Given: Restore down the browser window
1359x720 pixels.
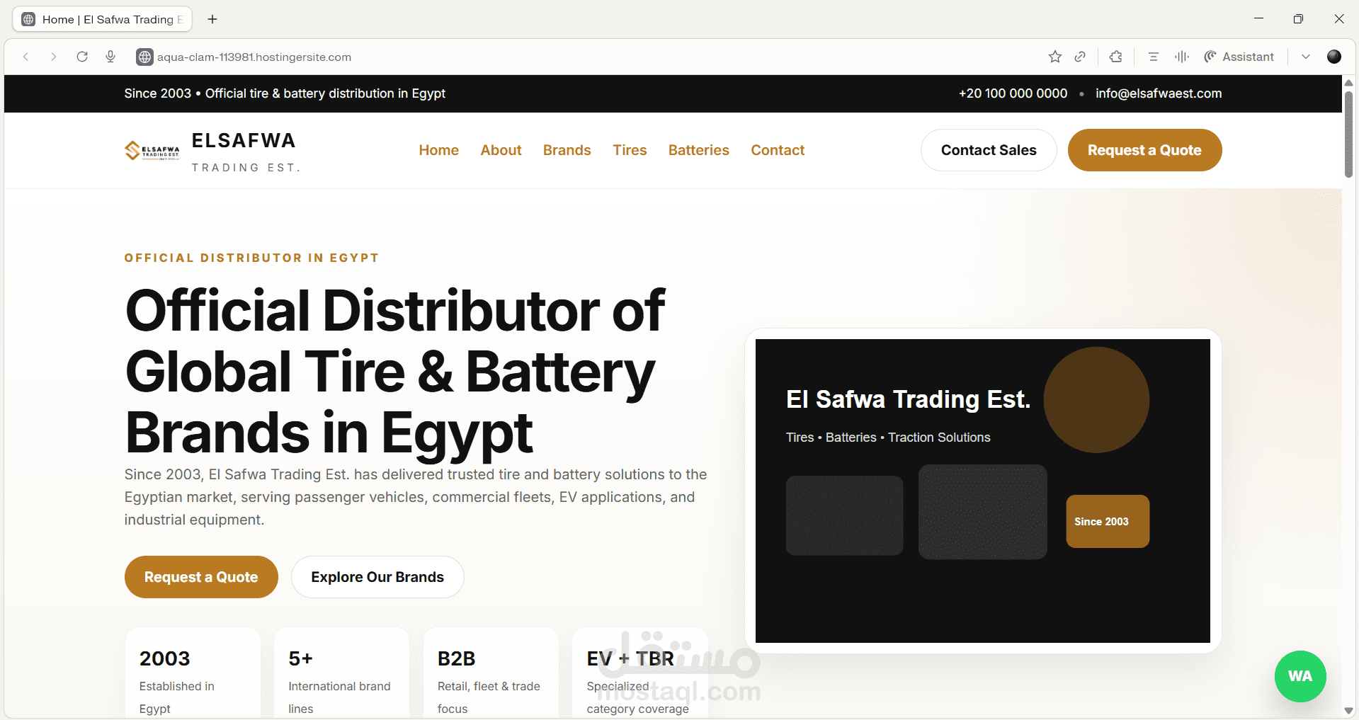Looking at the screenshot, I should (x=1298, y=19).
